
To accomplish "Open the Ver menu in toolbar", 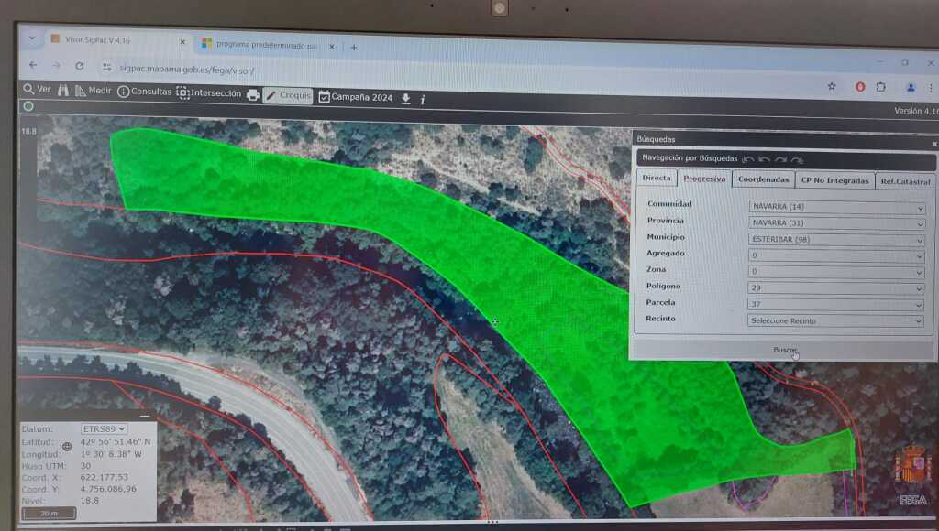I will (37, 90).
